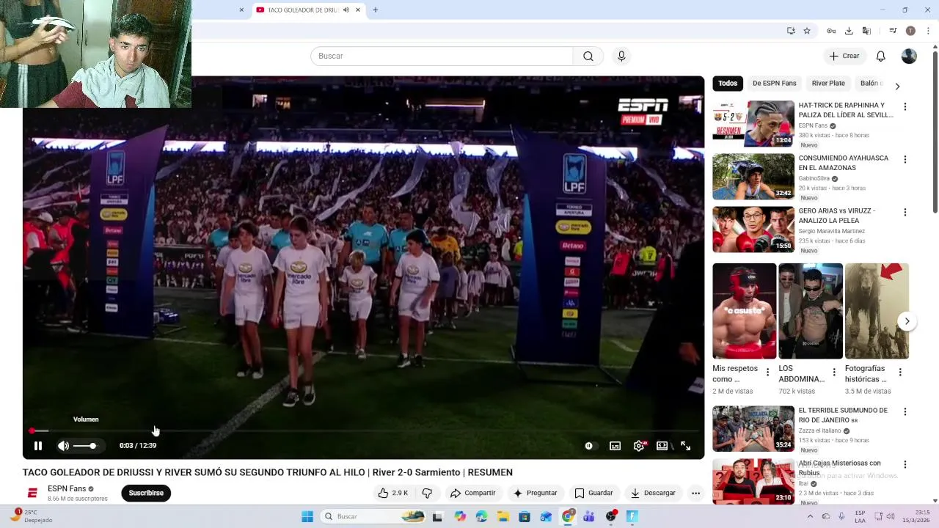Open EL TERRIBLE SUBMUNDO DE RIO thumbnail
Image resolution: width=939 pixels, height=528 pixels.
coord(753,428)
